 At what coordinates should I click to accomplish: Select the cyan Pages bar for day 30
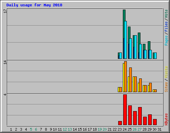[x=155, y=56]
